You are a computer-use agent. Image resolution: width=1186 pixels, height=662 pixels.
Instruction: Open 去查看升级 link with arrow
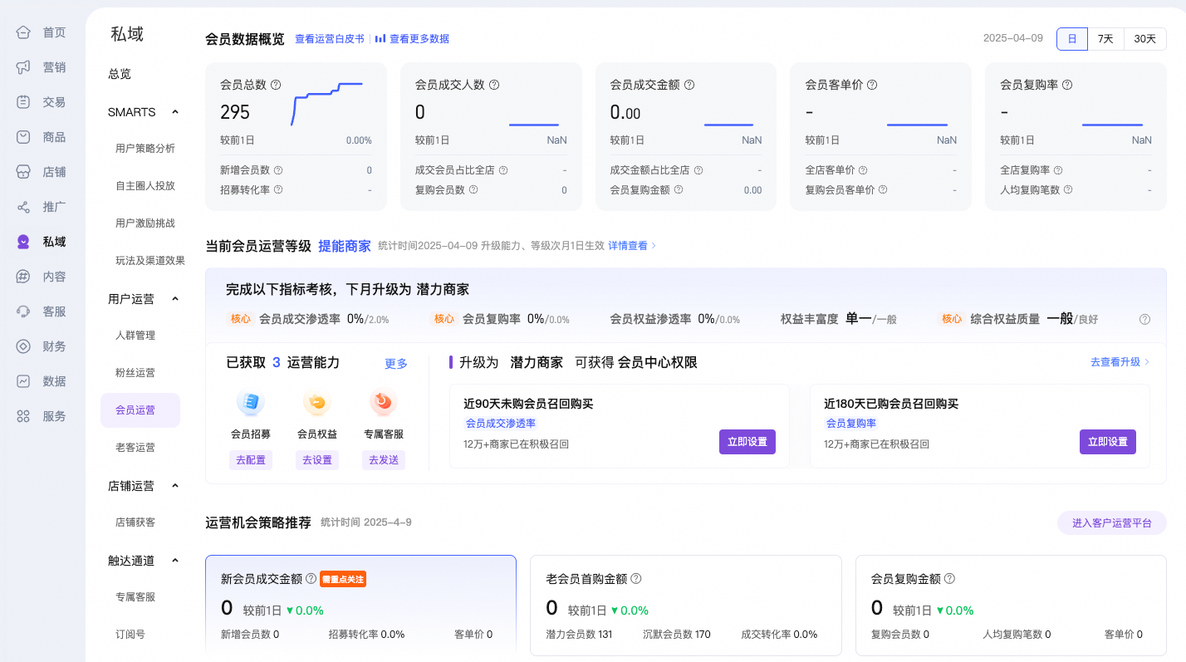coord(1120,362)
